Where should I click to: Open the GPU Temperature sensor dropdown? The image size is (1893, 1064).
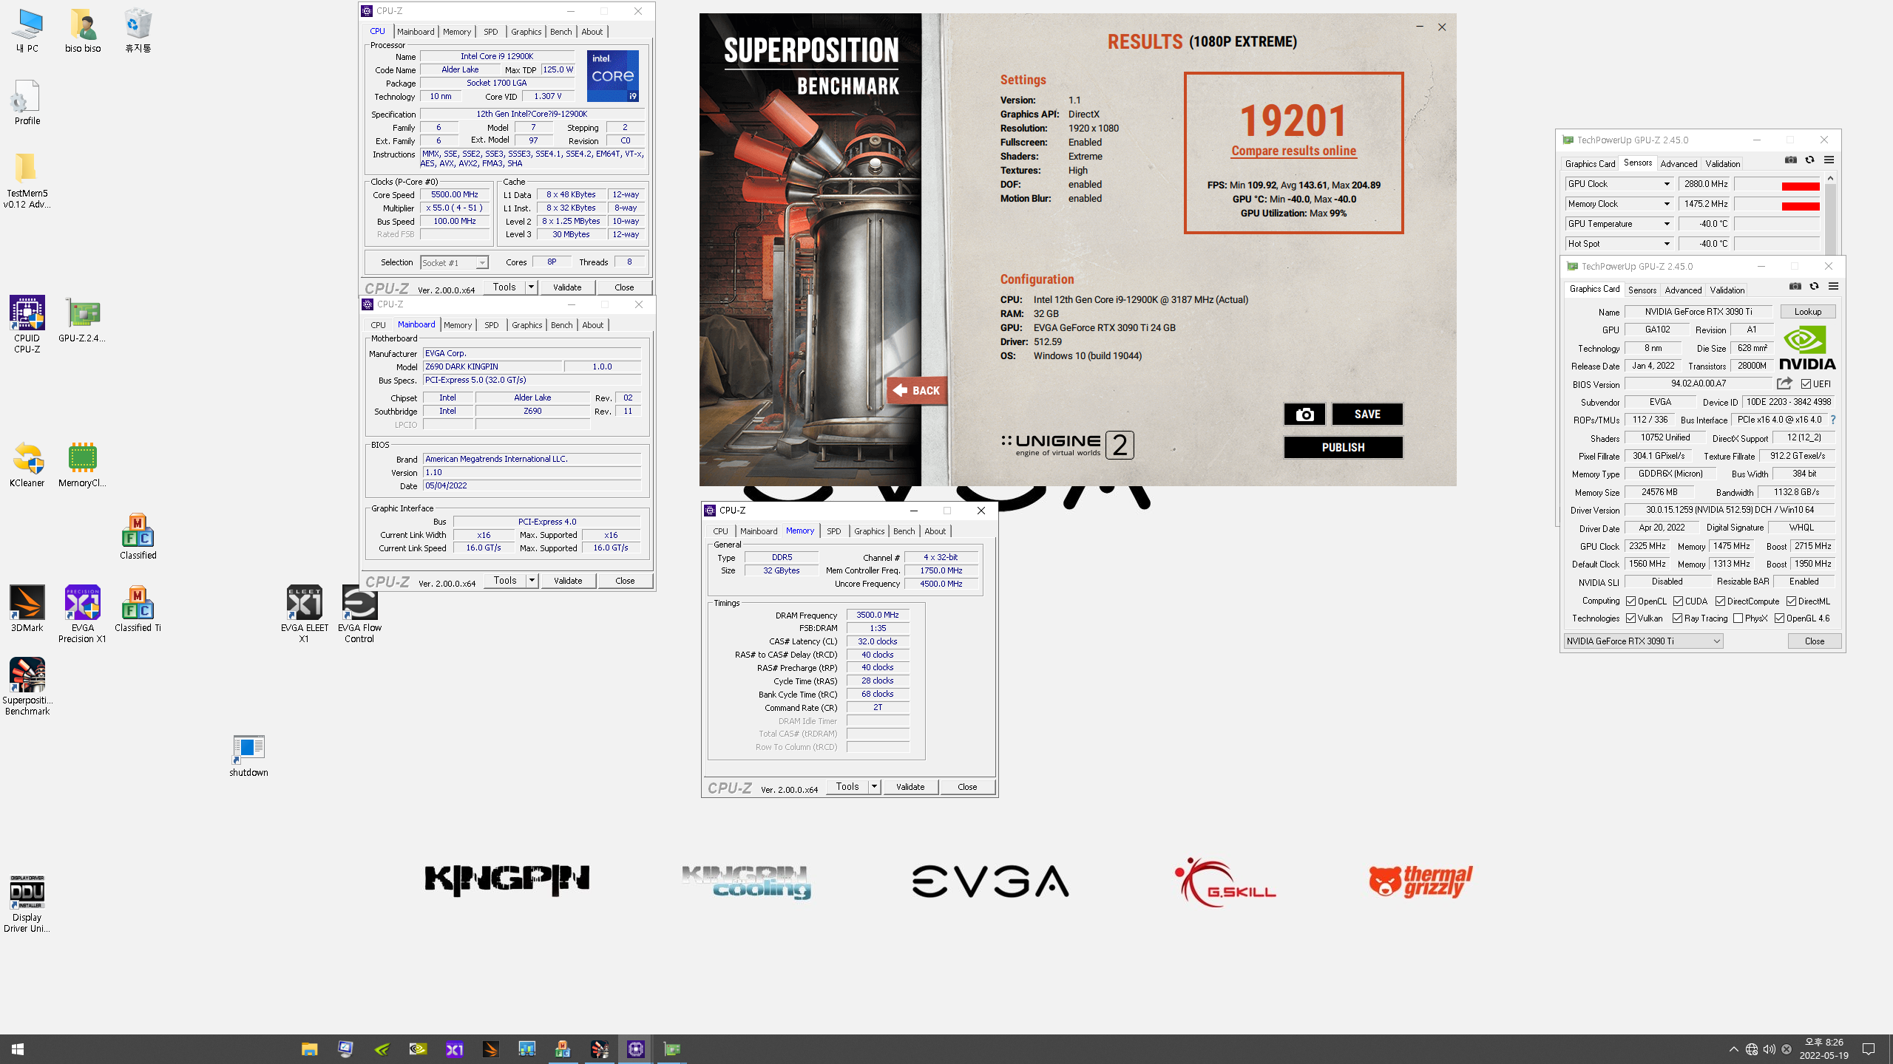(1667, 224)
